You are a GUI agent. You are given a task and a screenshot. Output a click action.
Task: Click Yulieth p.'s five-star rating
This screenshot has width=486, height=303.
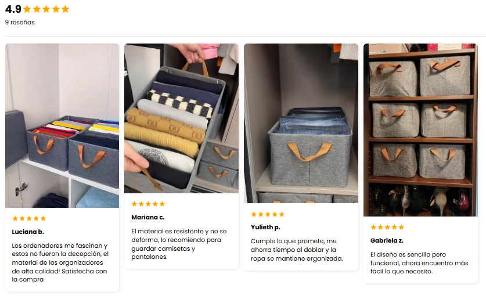click(x=268, y=214)
